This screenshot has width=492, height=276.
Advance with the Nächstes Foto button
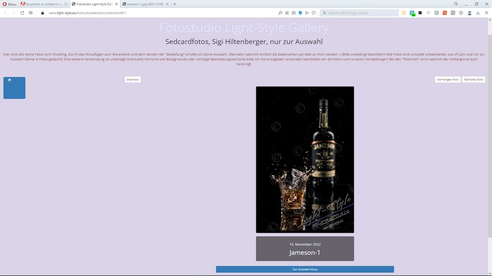[x=474, y=79]
